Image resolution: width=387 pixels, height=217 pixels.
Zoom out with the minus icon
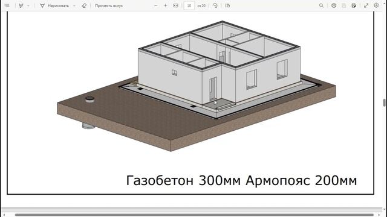(x=156, y=5)
